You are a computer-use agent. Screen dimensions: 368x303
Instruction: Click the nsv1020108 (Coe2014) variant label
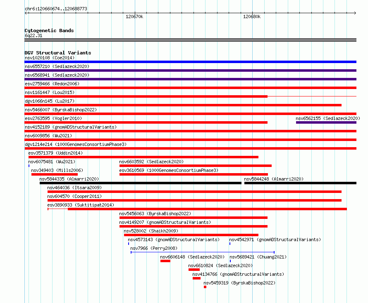pos(50,58)
